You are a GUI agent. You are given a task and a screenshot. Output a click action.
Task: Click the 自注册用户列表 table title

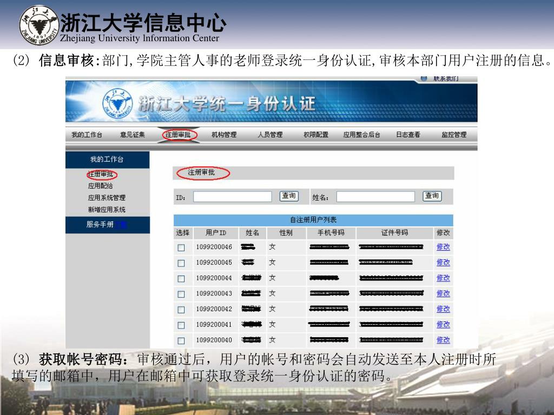(x=313, y=220)
